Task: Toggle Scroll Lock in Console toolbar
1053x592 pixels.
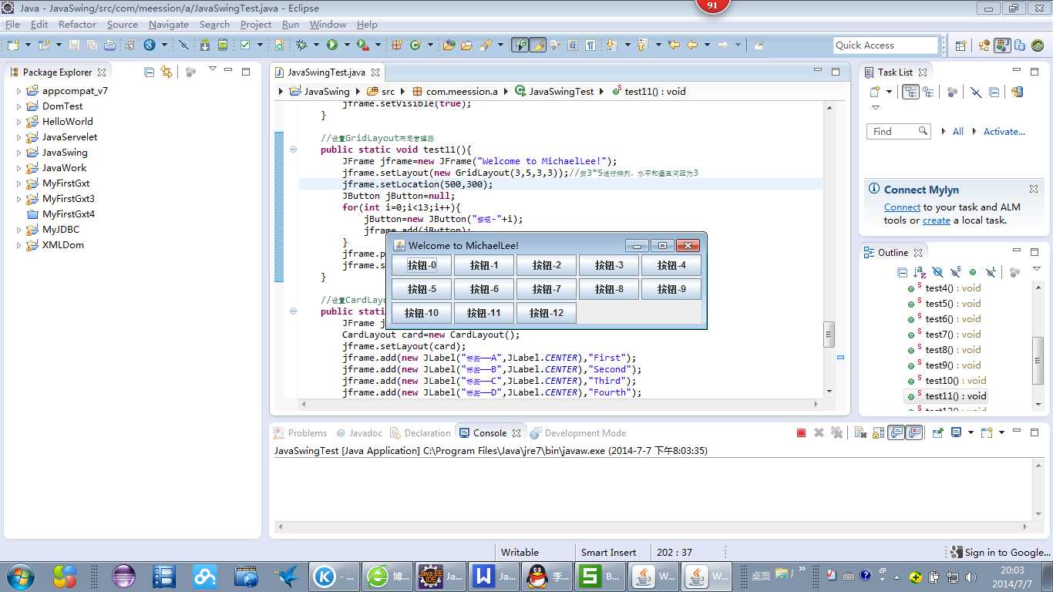Action: coord(878,432)
